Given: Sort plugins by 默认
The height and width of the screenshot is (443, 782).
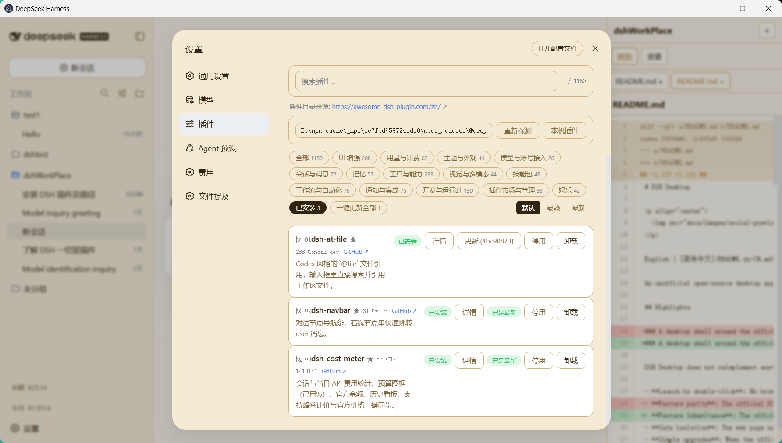Looking at the screenshot, I should coord(528,208).
